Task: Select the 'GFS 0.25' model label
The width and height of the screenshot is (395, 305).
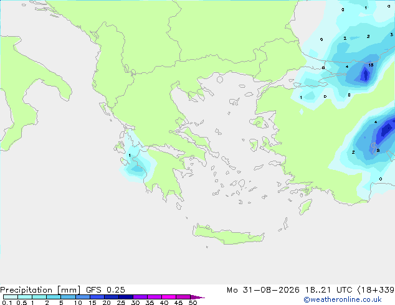Action: pos(105,290)
